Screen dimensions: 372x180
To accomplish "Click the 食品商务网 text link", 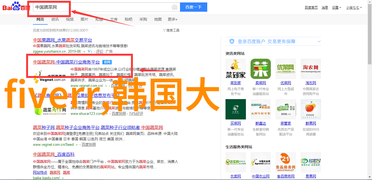I will [286, 176].
